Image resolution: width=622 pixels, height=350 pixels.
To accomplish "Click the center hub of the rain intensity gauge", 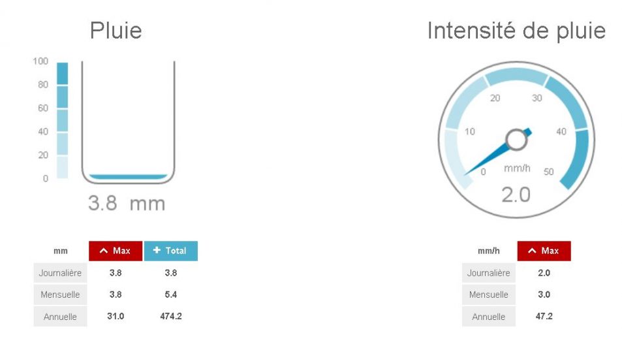I will coord(516,139).
